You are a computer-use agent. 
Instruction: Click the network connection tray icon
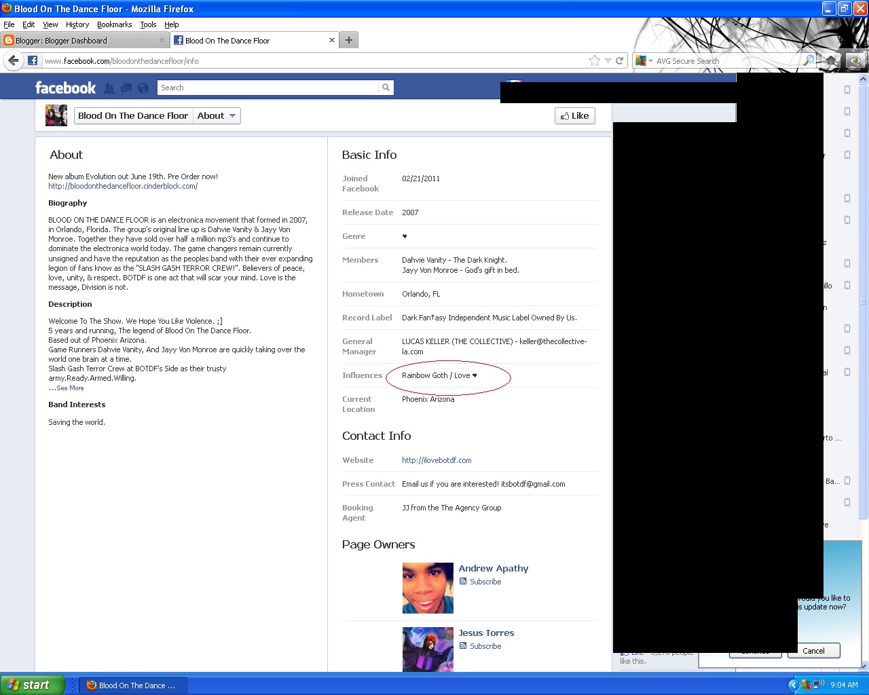(817, 685)
